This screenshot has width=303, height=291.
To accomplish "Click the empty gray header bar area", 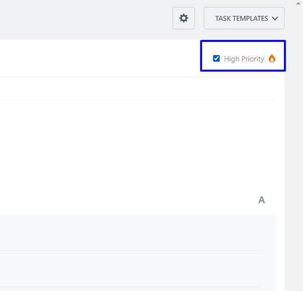I will coord(84,20).
